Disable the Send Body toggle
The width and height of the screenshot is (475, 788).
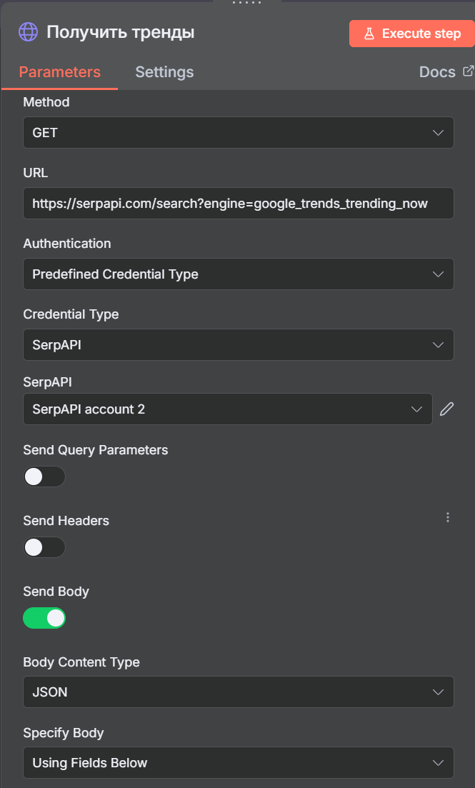click(44, 618)
